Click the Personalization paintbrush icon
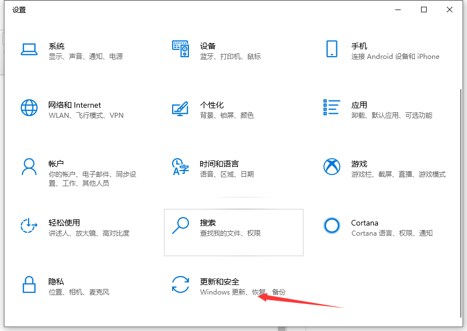Screen dimensions: 467x331 181,108
